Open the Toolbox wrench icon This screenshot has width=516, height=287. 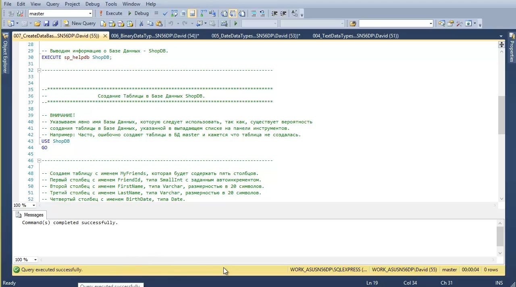click(459, 23)
